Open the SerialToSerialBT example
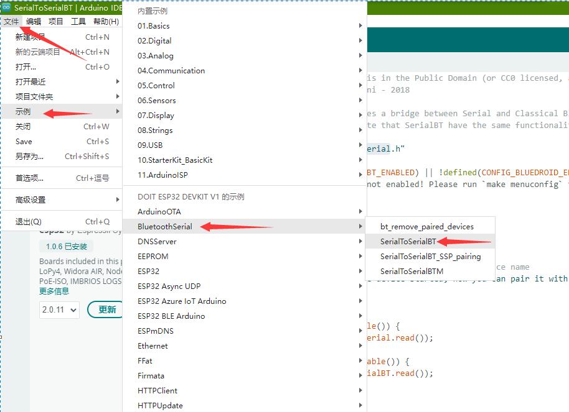 pyautogui.click(x=430, y=241)
